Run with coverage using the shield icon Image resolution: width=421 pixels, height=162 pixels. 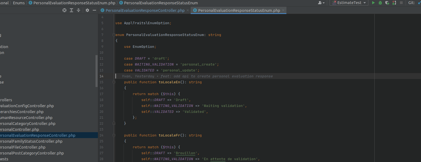387,3
